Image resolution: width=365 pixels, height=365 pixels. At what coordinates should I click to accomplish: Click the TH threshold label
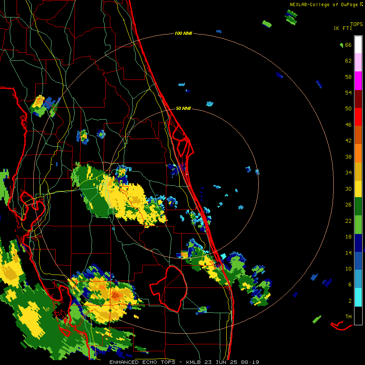[348, 317]
